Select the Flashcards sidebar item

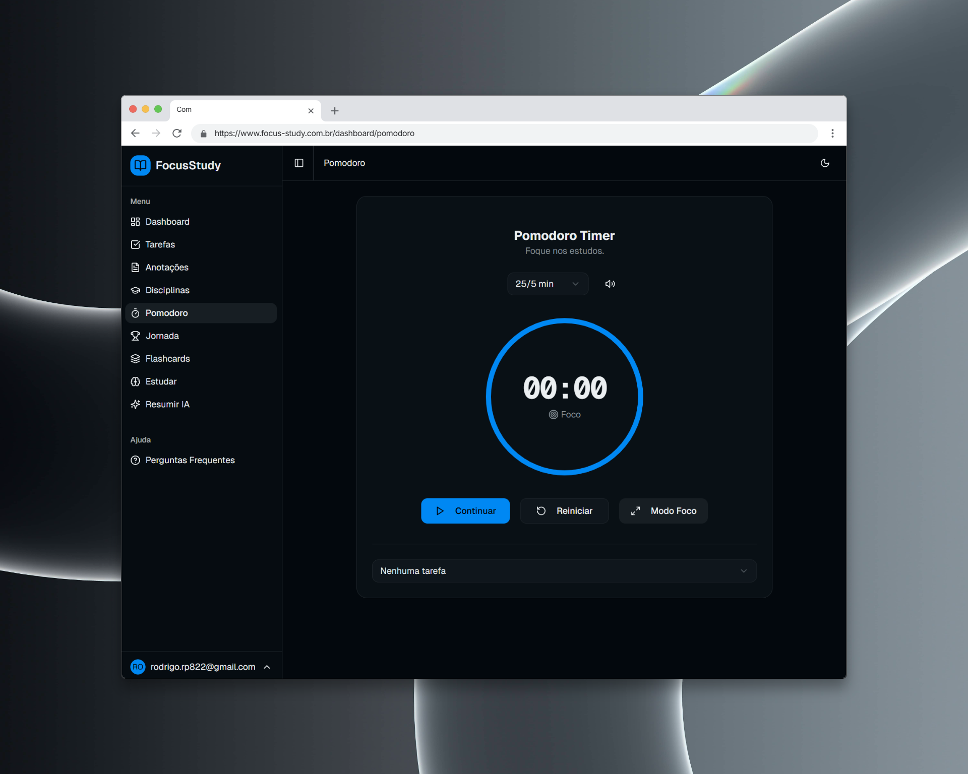167,358
